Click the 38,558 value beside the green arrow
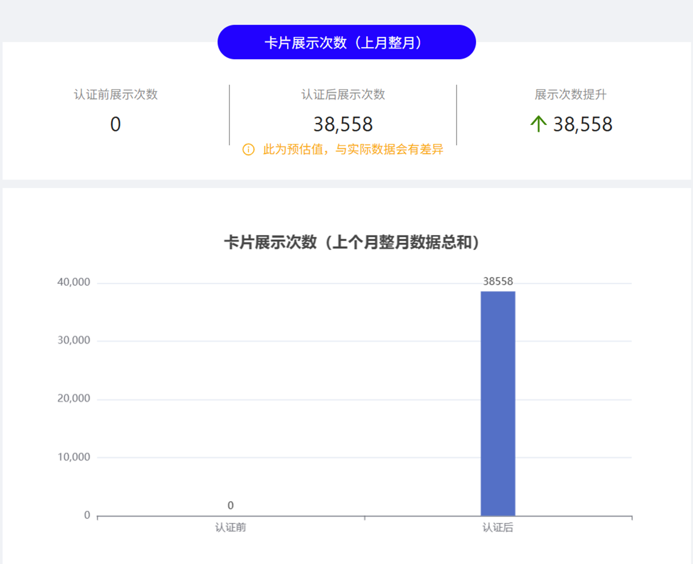 pyautogui.click(x=583, y=125)
